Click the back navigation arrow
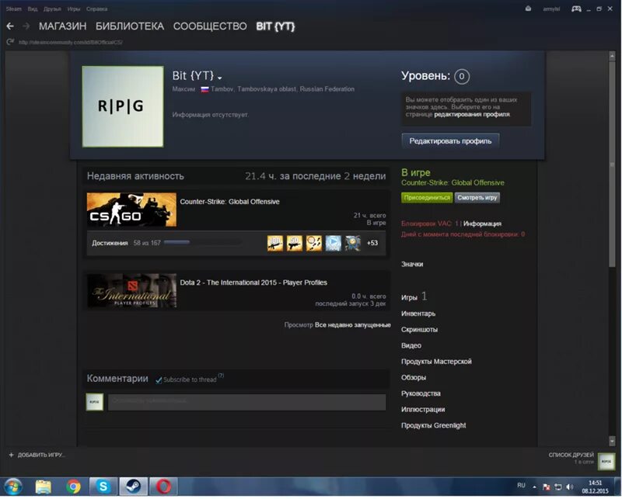 click(10, 26)
